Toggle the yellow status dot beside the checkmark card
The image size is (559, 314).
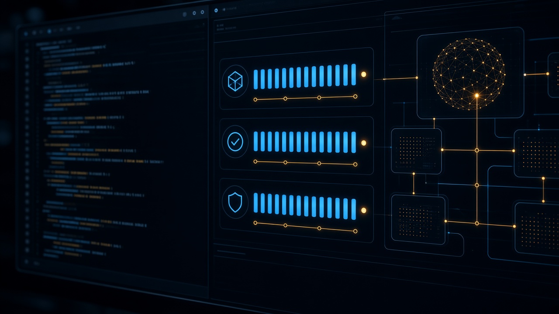pos(363,143)
